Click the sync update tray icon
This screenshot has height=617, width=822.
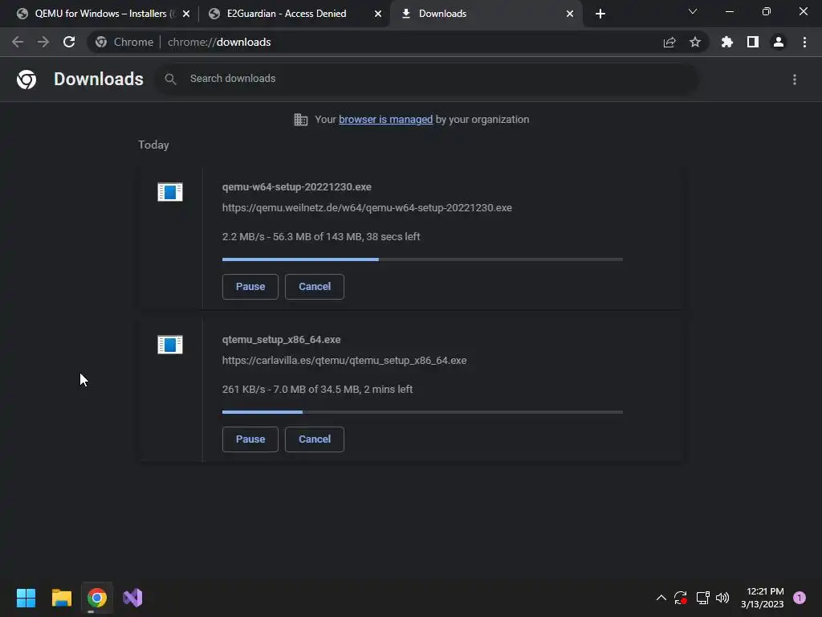tap(681, 598)
